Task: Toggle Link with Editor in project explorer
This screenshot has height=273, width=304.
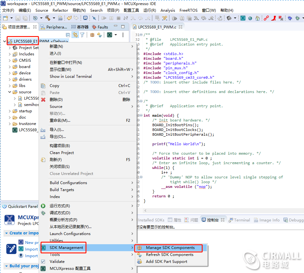Action: point(75,35)
